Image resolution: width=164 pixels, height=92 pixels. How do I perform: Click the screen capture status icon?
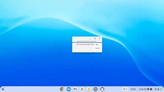[145, 89]
